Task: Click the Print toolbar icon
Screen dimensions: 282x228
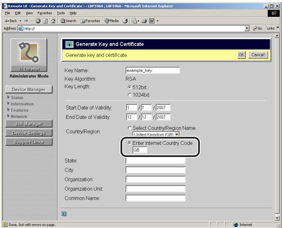Action: (x=144, y=21)
